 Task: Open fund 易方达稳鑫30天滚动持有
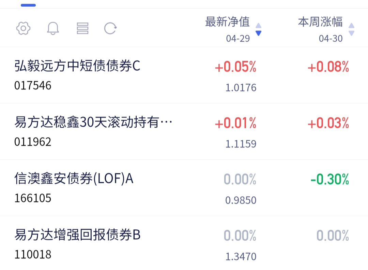click(93, 122)
